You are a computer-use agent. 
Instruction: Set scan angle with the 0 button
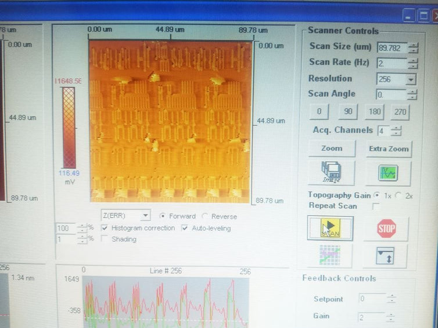click(x=319, y=111)
